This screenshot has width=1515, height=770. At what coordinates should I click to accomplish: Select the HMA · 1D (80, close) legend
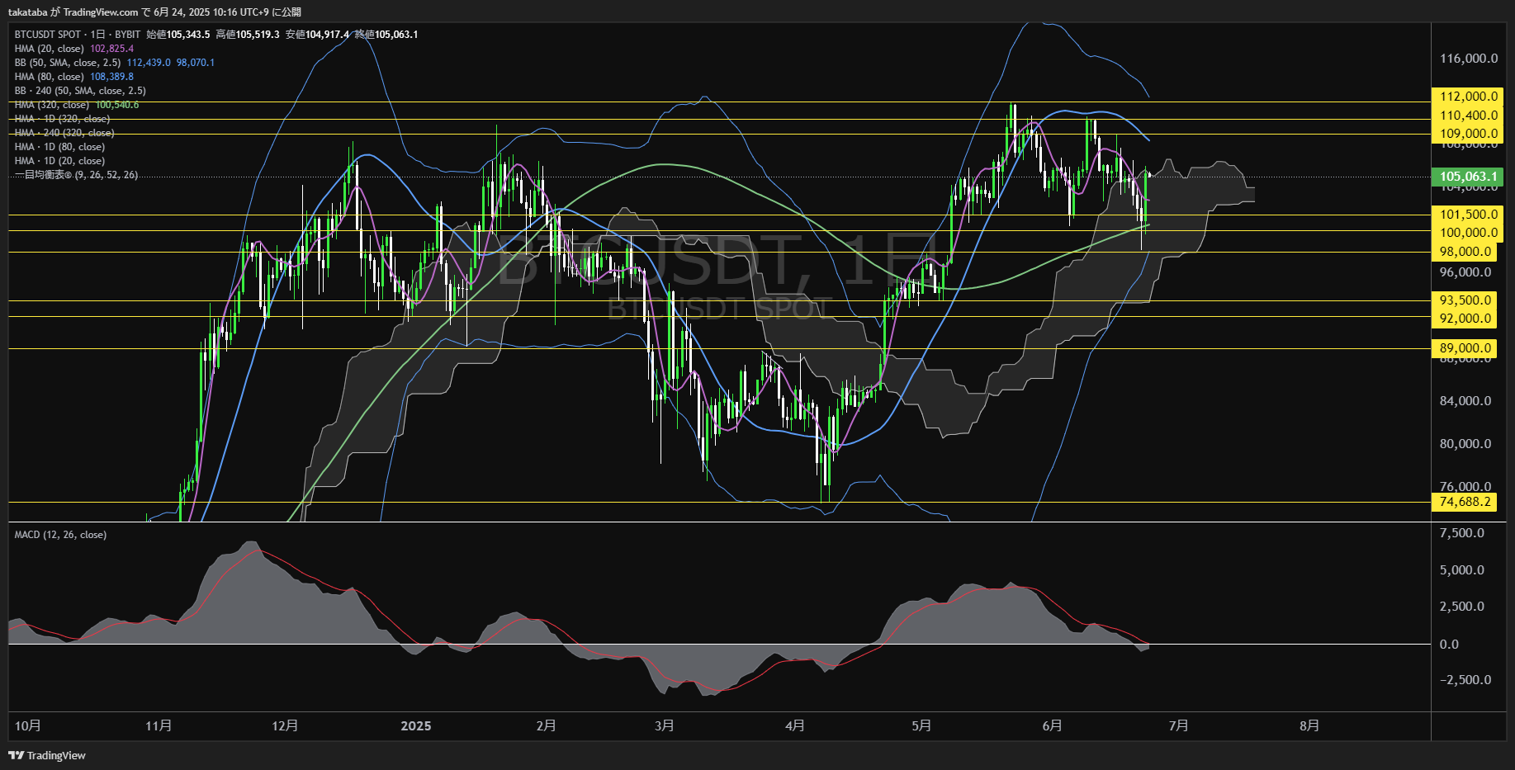pos(59,147)
